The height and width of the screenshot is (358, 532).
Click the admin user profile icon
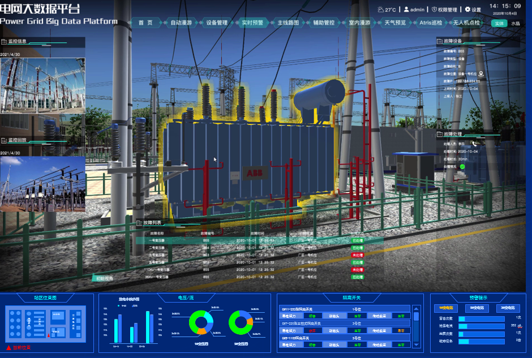click(406, 10)
